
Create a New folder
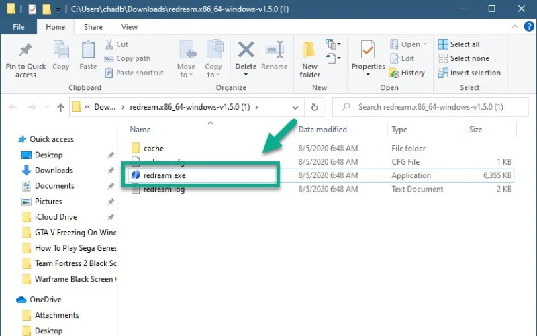[309, 59]
